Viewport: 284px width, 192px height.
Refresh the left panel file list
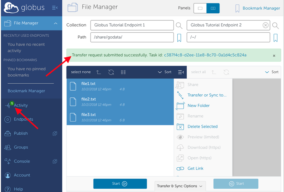(x=111, y=72)
